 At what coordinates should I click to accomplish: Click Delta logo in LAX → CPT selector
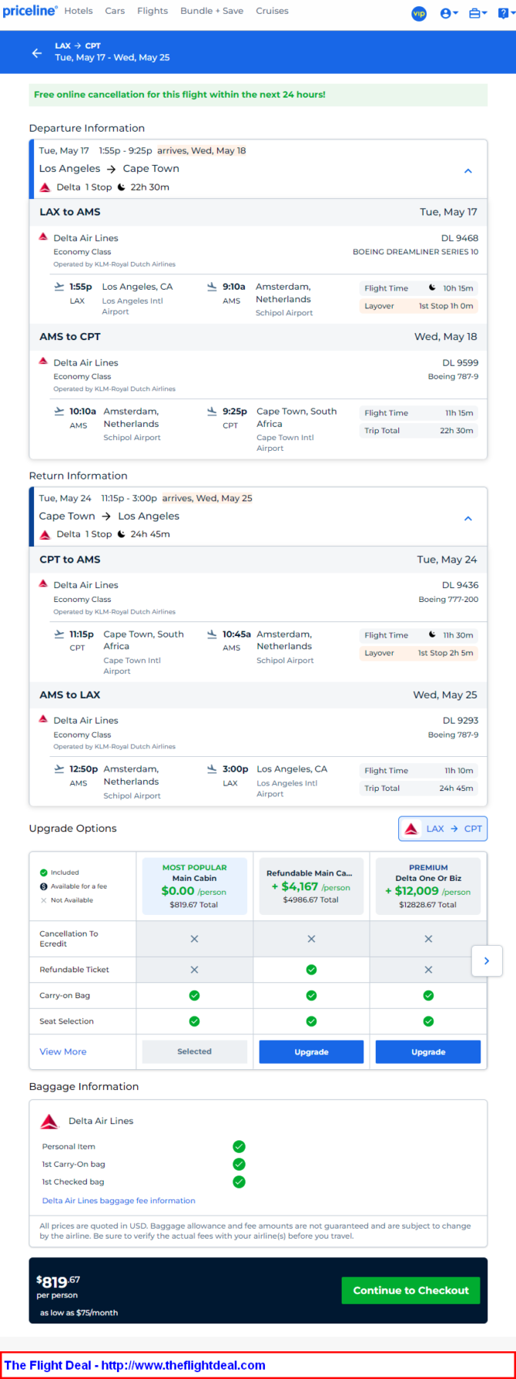[x=411, y=829]
